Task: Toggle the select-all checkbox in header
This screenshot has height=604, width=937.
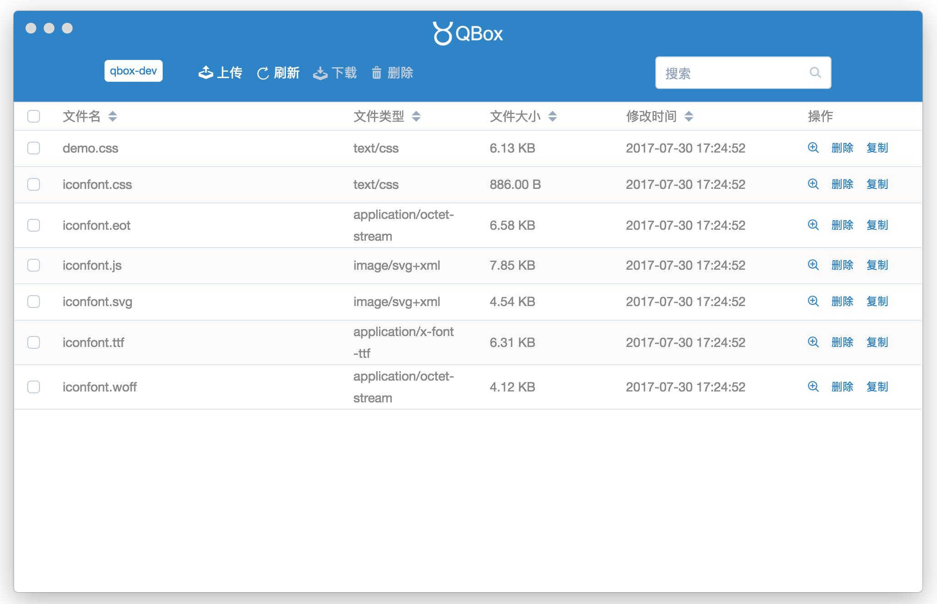Action: click(x=34, y=116)
